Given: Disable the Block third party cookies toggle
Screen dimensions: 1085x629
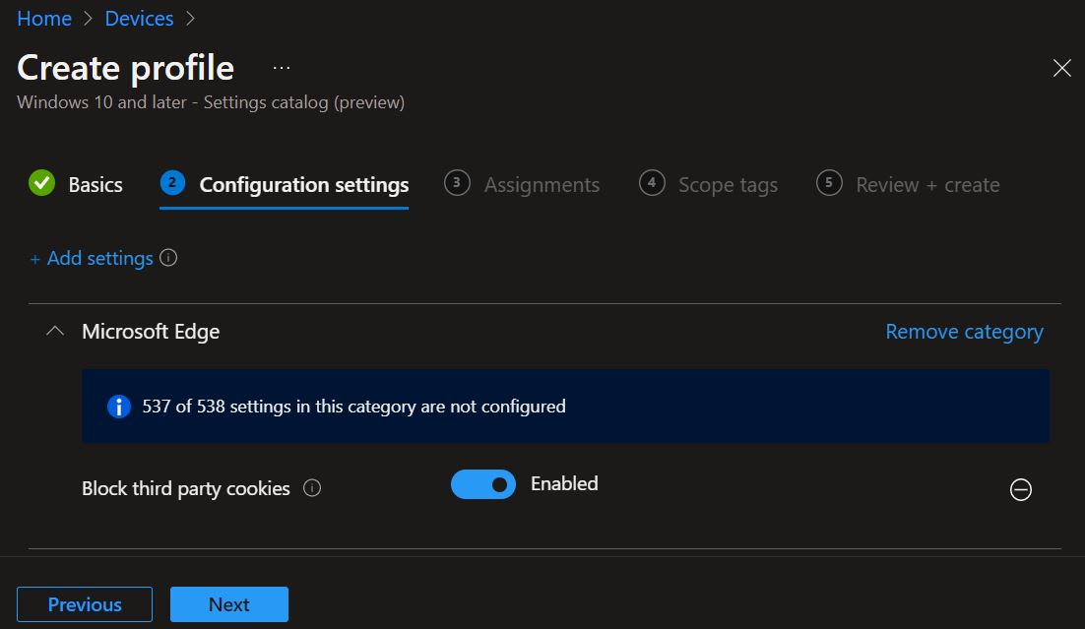Looking at the screenshot, I should click(x=483, y=484).
